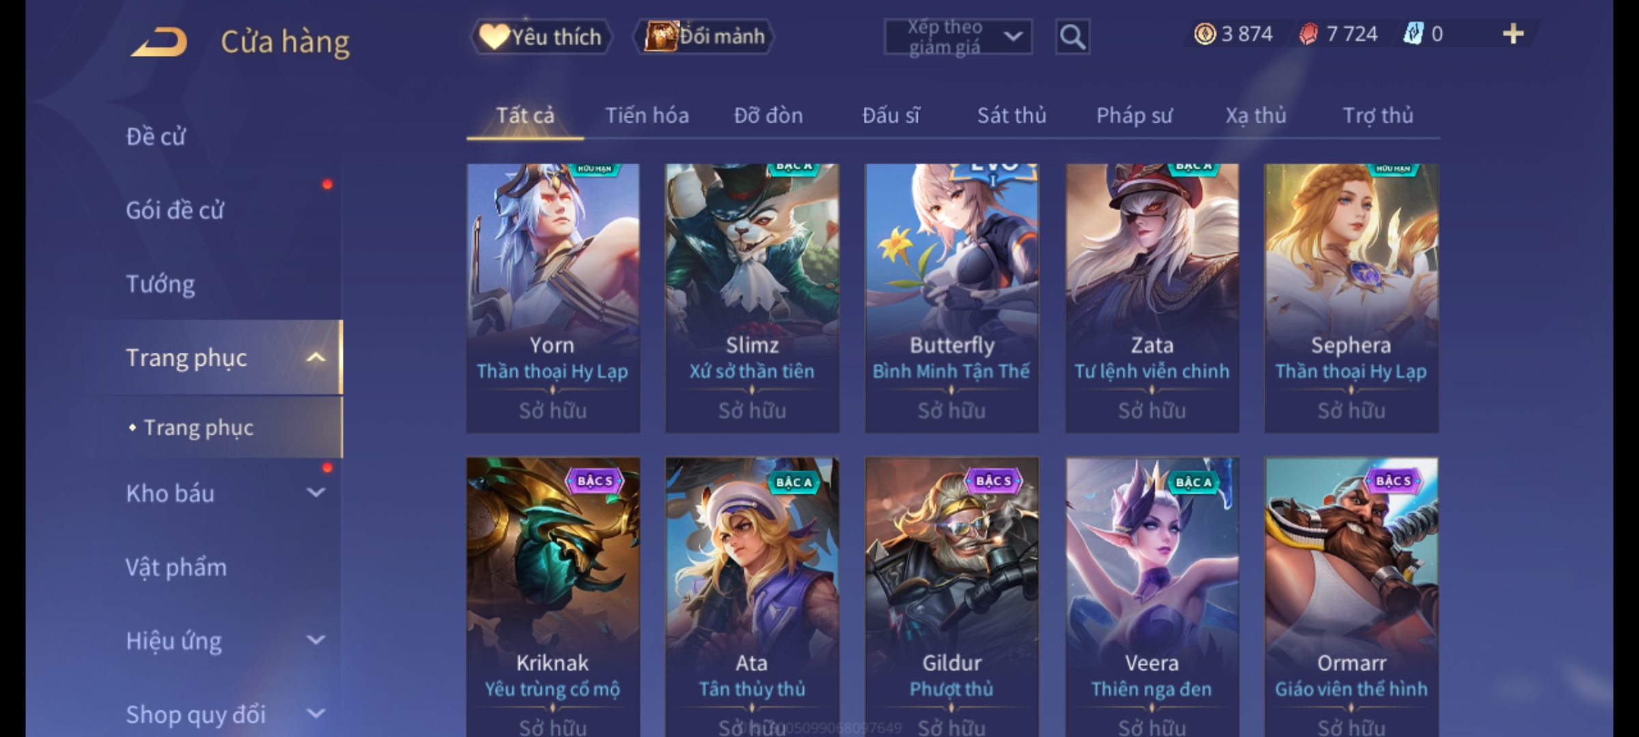The height and width of the screenshot is (737, 1639).
Task: Expand the Kho báu sidebar section
Action: (316, 492)
